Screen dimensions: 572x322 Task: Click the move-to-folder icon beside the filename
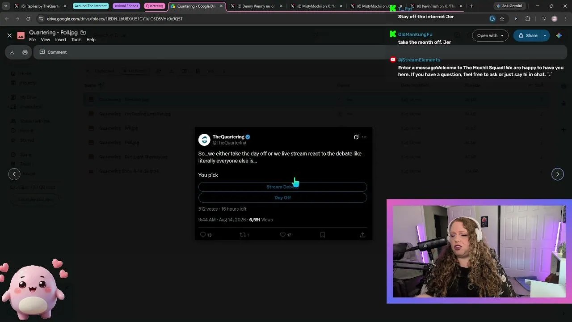coord(83,33)
